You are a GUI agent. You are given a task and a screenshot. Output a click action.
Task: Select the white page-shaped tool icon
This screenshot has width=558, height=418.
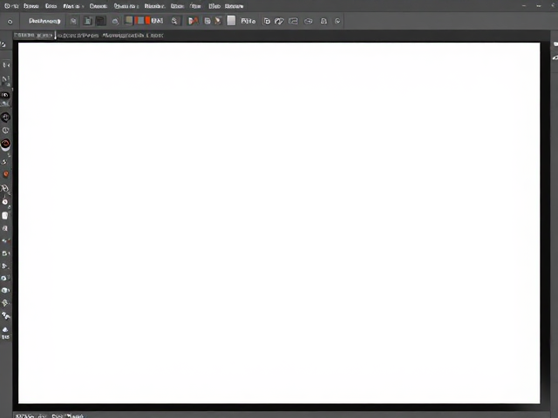(5, 215)
